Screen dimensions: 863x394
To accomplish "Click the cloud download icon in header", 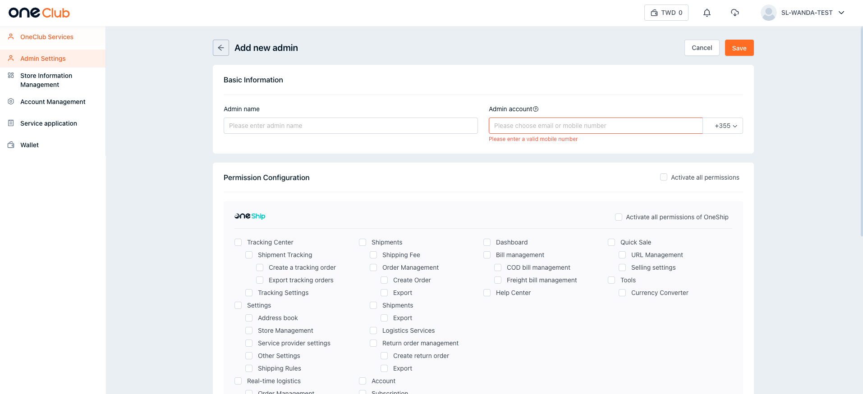I will click(734, 13).
